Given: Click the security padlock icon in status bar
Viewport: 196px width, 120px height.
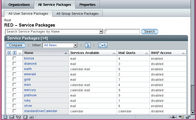Looking at the screenshot, I should [188, 117].
